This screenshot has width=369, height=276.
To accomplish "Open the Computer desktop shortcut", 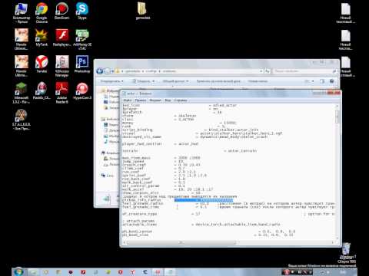I will coord(22,13).
